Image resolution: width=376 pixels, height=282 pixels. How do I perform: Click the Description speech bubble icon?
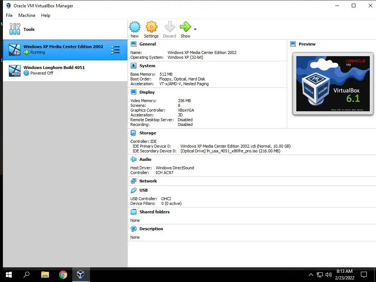tap(133, 229)
